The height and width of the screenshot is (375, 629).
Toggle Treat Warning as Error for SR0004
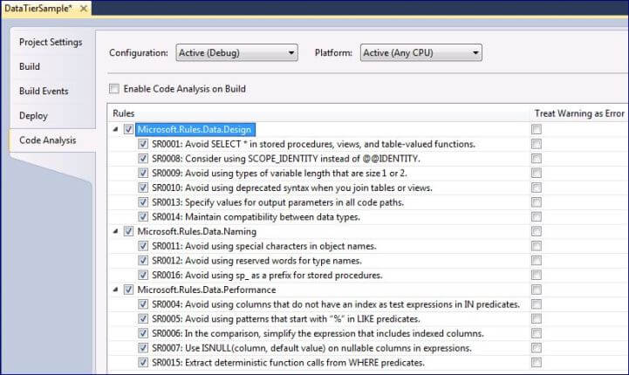pyautogui.click(x=537, y=304)
